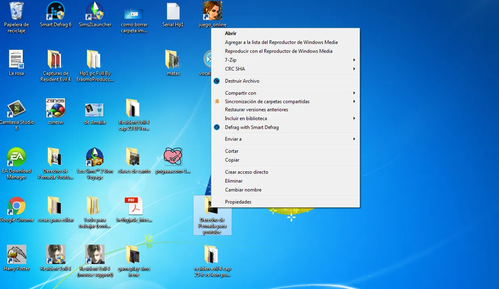Open Propiedades from the context menu
Screen dimensions: 499x289
[x=286, y=202]
